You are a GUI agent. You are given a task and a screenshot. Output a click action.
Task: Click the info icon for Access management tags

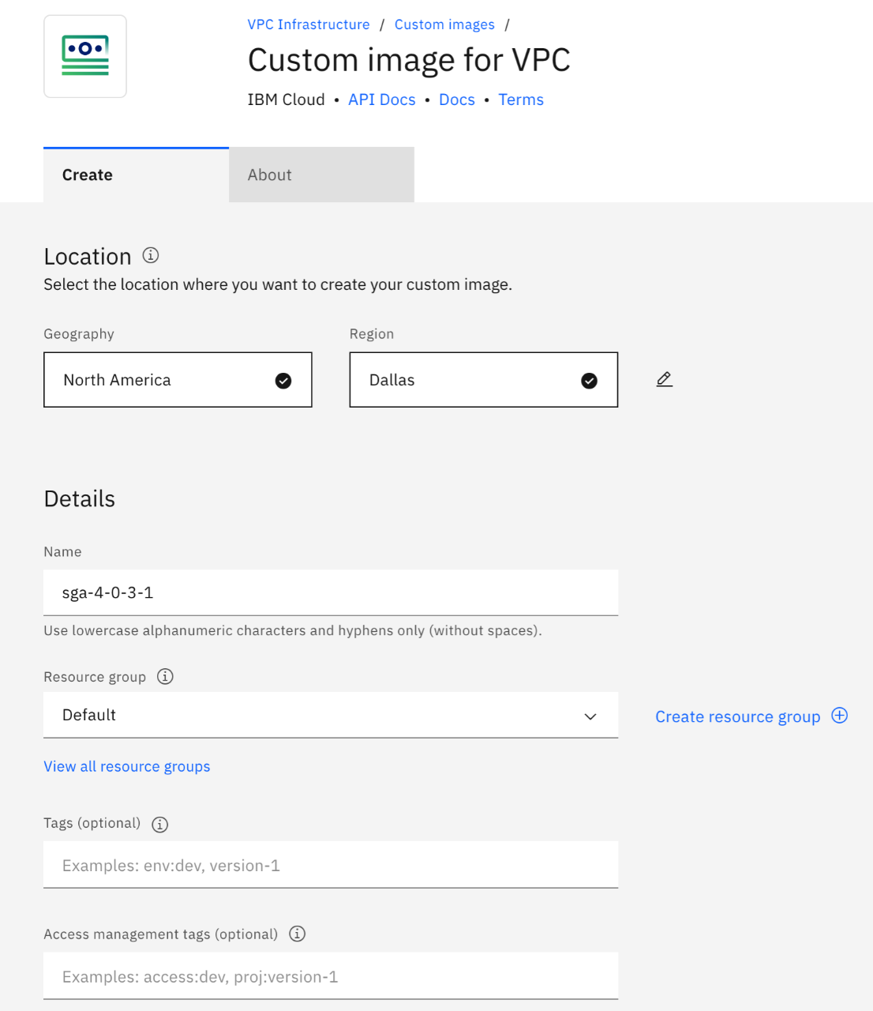click(298, 934)
